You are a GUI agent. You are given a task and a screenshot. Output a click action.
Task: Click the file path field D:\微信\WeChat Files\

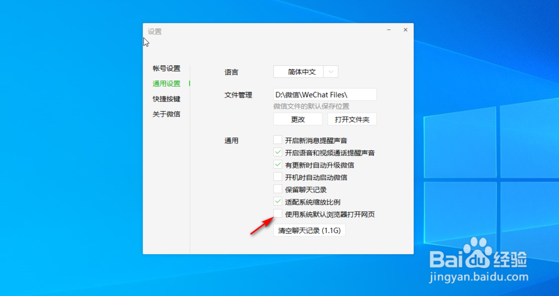tap(325, 95)
